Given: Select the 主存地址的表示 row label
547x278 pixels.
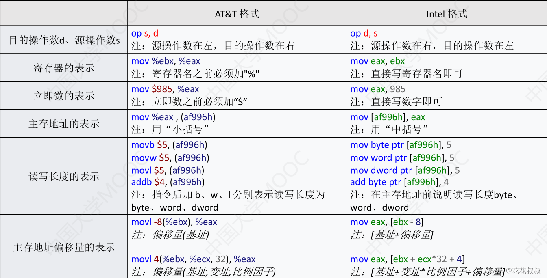Looking at the screenshot, I should click(x=64, y=123).
